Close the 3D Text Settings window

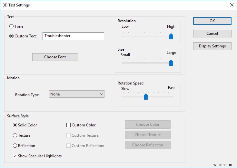[232, 5]
